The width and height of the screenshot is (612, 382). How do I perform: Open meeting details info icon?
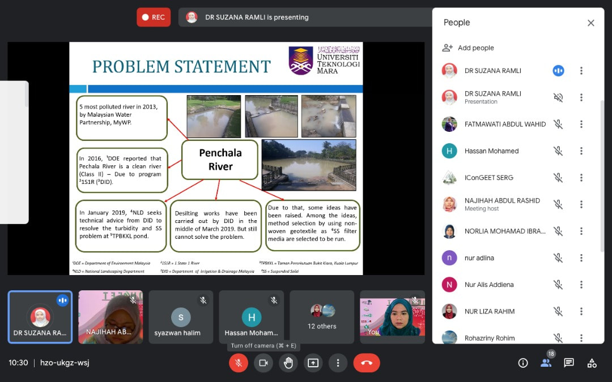523,363
